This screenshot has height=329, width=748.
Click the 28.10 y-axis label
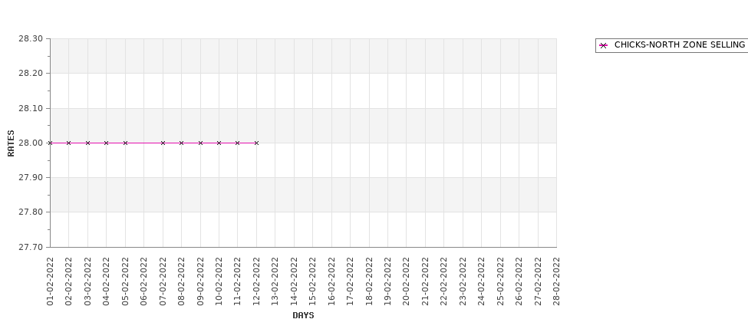point(31,108)
